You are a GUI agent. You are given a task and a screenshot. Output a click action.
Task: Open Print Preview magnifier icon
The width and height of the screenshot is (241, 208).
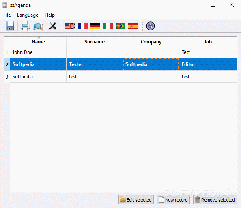[38, 26]
